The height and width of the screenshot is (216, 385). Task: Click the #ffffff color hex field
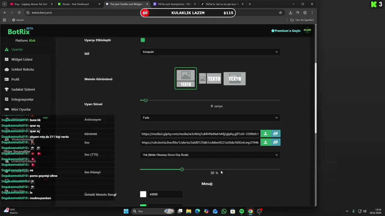(165, 194)
